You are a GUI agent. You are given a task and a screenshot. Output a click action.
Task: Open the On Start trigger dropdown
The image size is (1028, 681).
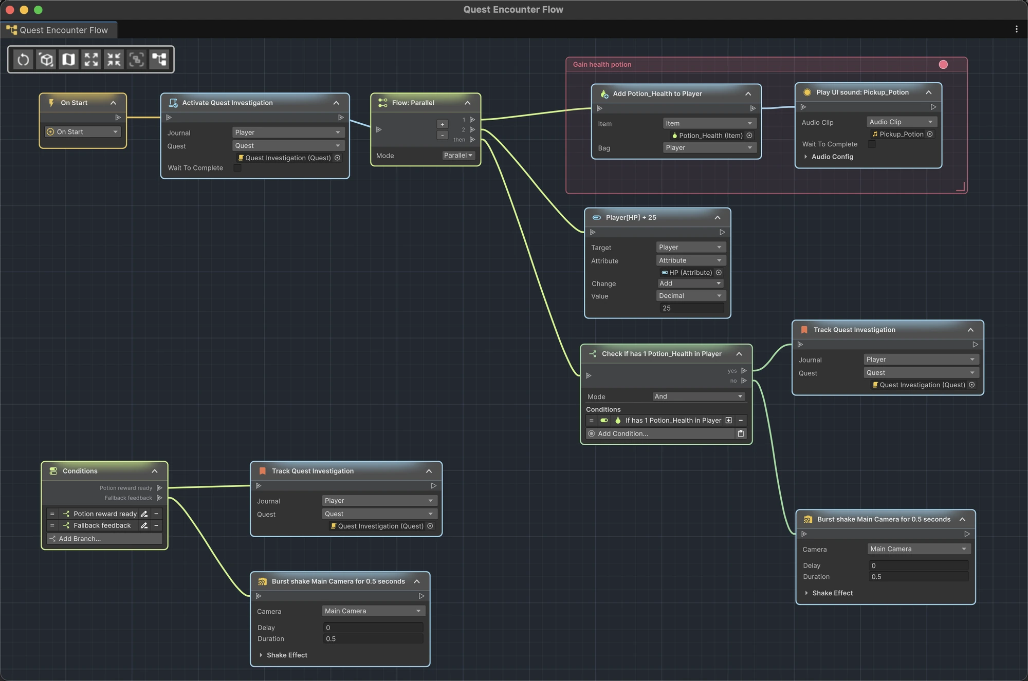[83, 132]
